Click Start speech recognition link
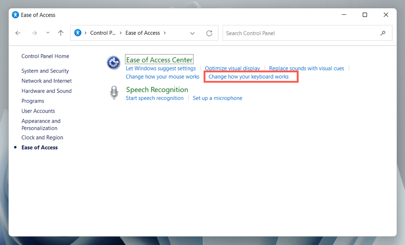Screen dimensions: 405x245 [x=155, y=98]
